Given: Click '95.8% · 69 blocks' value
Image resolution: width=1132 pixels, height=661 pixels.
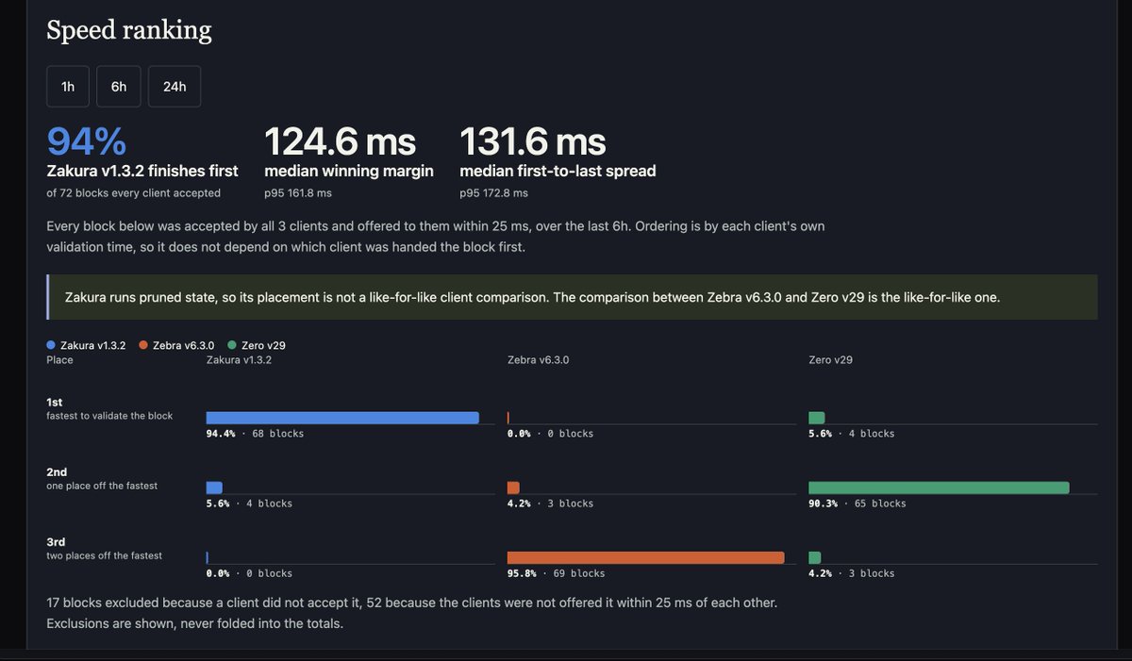Looking at the screenshot, I should [556, 573].
